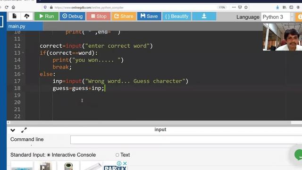302x170 pixels.
Task: Open tracking protection shield icon
Action: click(45, 8)
